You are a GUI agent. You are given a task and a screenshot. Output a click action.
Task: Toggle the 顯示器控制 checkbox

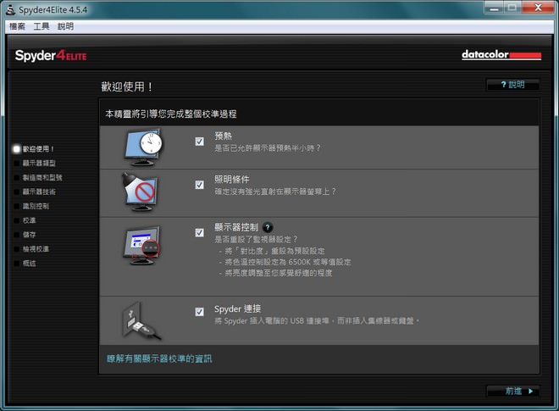coord(200,232)
